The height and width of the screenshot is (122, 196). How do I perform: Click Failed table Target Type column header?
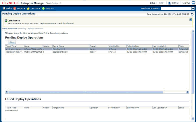[x=14, y=108]
